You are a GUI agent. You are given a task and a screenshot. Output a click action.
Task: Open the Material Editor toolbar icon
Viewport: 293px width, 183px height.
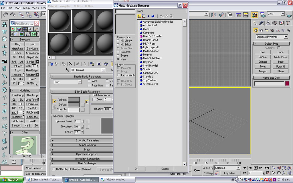pos(255,15)
